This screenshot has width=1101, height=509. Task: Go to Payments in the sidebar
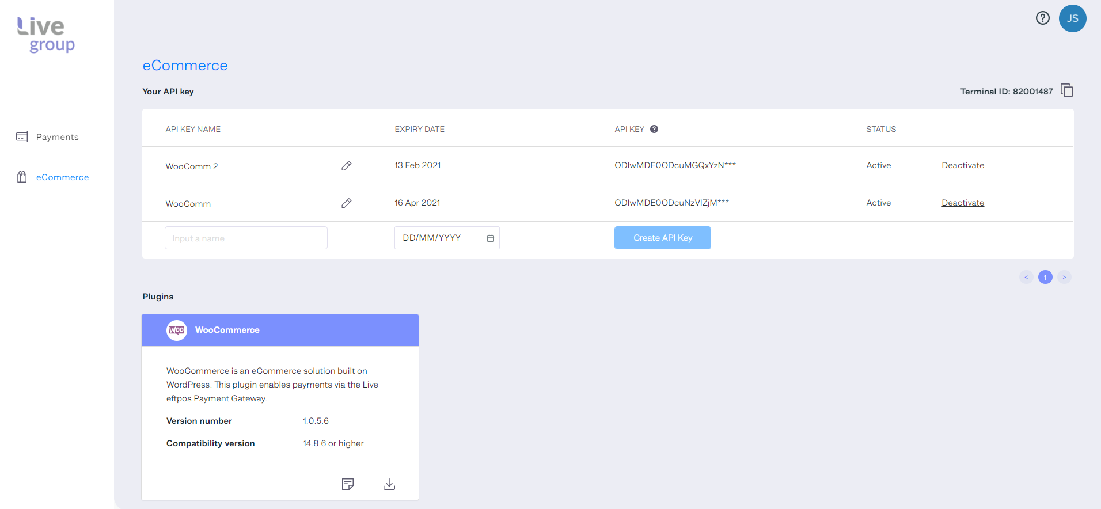[x=57, y=137]
